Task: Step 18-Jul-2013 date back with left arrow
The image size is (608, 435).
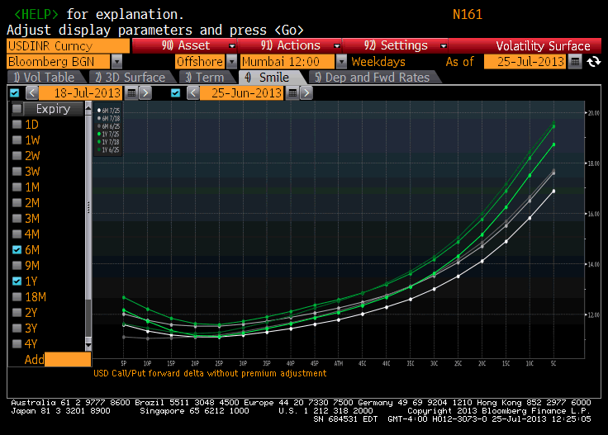Action: pyautogui.click(x=31, y=93)
